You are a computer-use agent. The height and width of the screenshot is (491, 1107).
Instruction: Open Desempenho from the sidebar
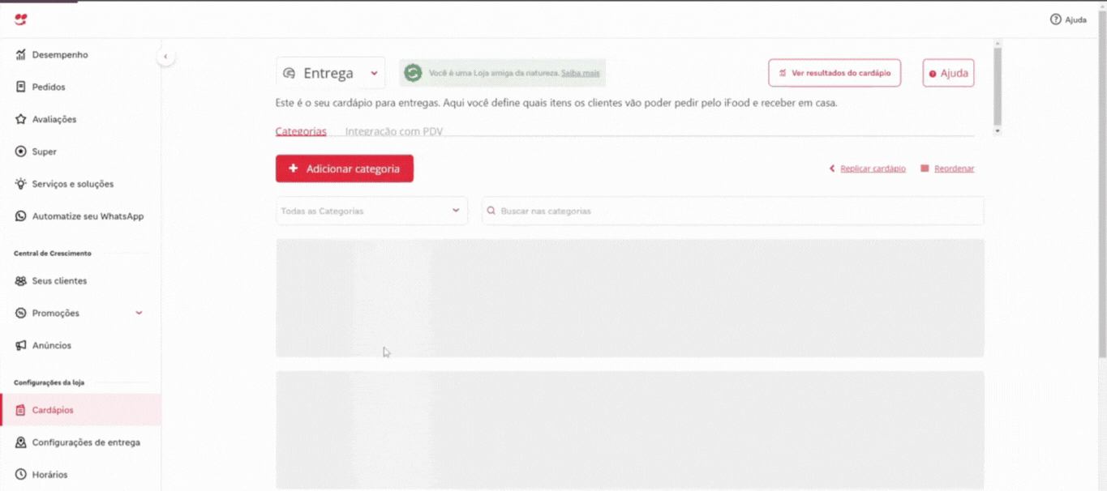(59, 55)
